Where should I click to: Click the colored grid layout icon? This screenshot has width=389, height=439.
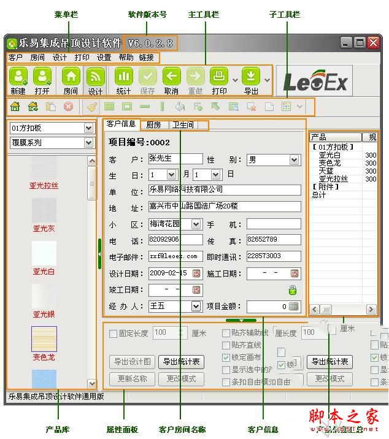point(286,107)
